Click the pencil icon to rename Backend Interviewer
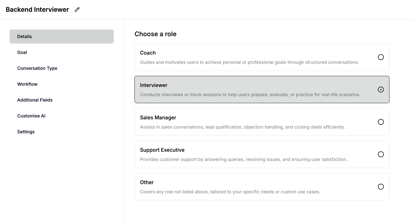The image size is (414, 220). [x=77, y=10]
